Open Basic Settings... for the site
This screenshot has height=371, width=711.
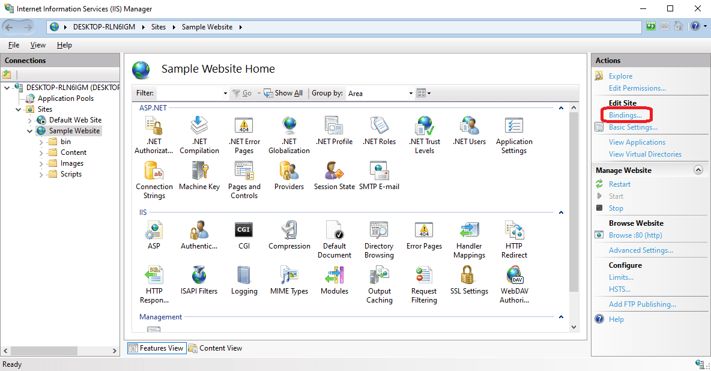633,127
